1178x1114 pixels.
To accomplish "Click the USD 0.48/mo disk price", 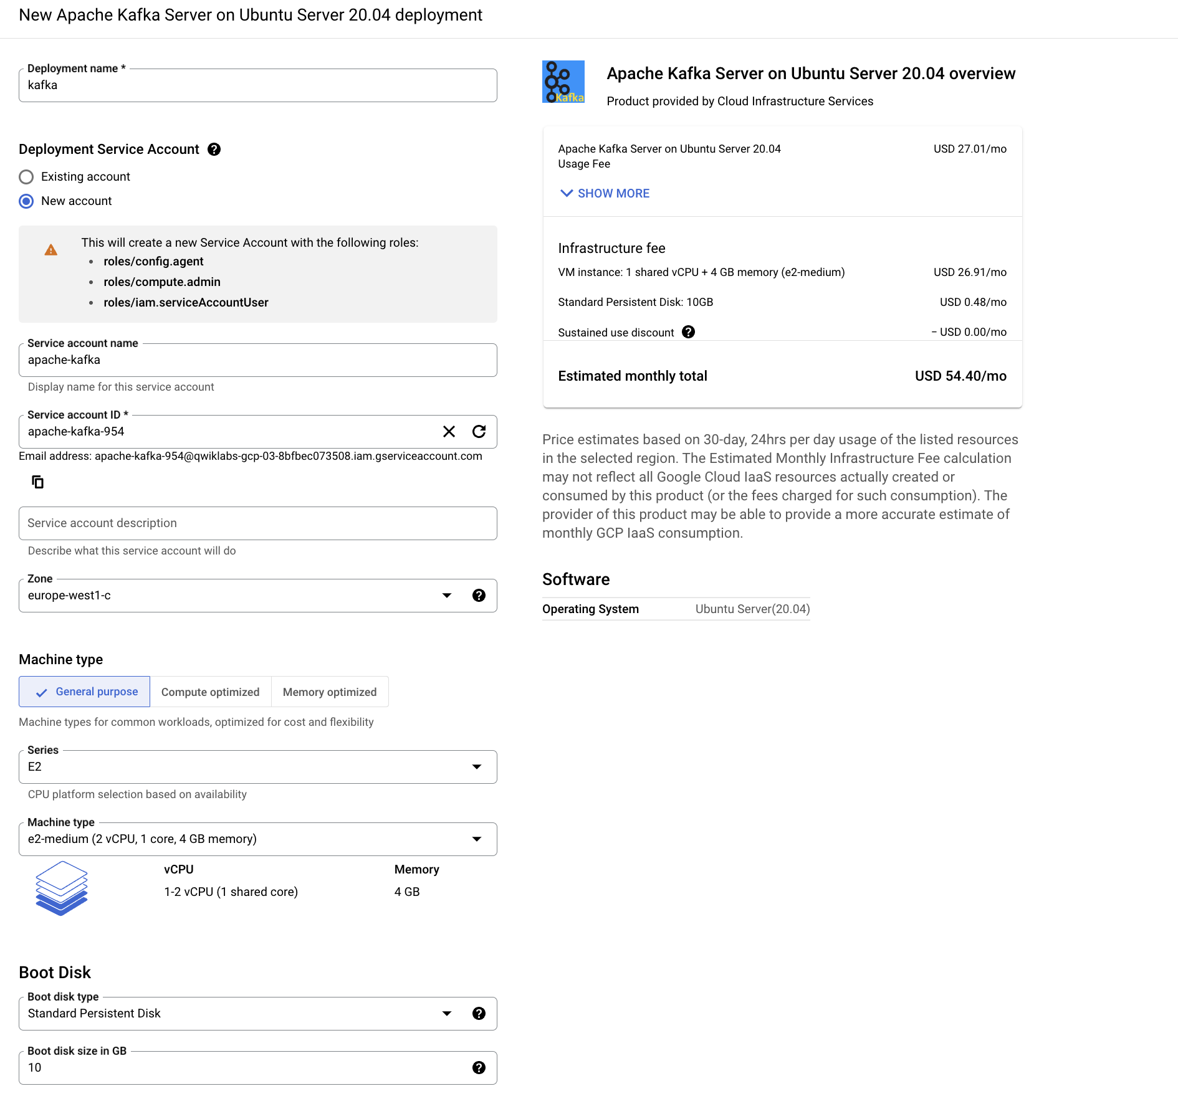I will 973,302.
